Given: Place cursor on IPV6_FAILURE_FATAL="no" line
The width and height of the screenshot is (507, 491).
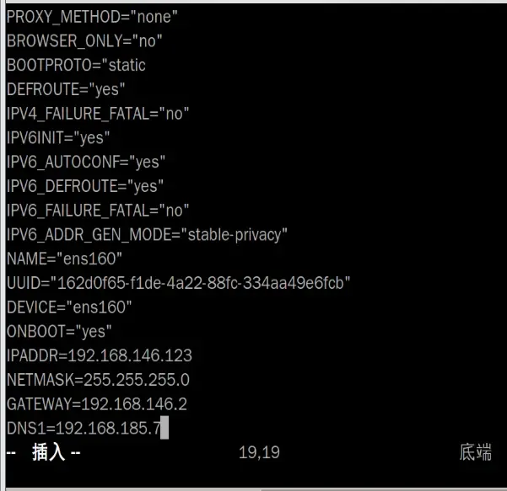Looking at the screenshot, I should point(98,210).
